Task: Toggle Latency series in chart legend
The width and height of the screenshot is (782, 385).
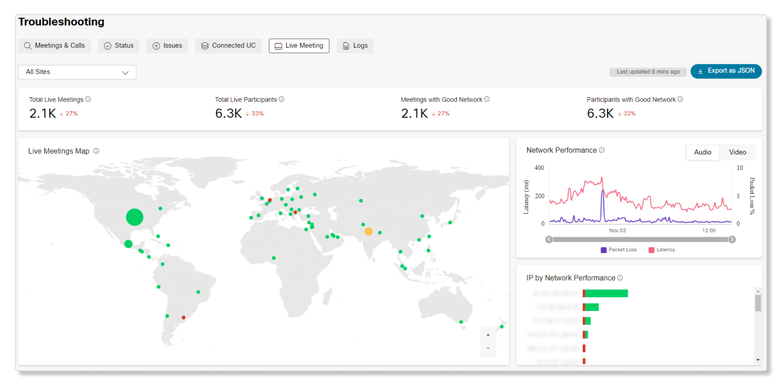Action: pyautogui.click(x=662, y=250)
